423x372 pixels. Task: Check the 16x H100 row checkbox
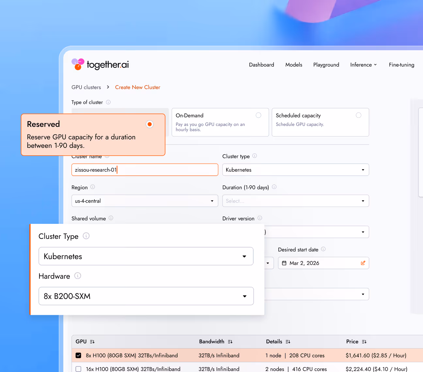[x=78, y=369]
